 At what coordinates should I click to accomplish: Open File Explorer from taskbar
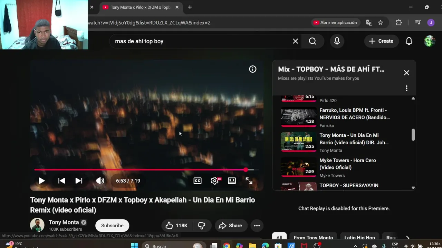tap(252, 246)
